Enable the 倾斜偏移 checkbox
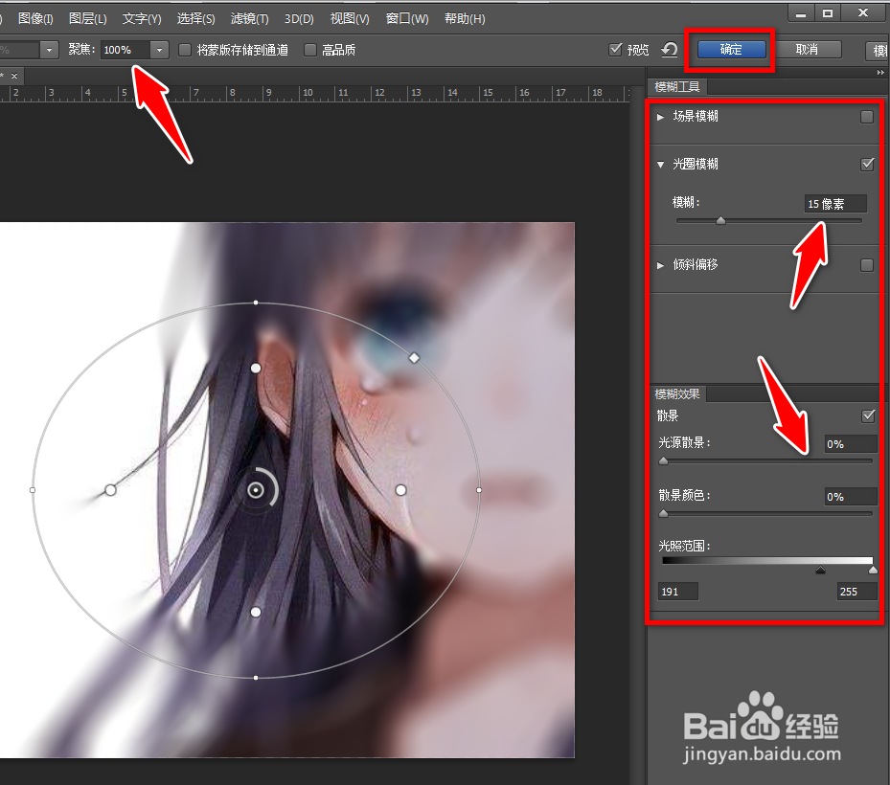 (867, 265)
